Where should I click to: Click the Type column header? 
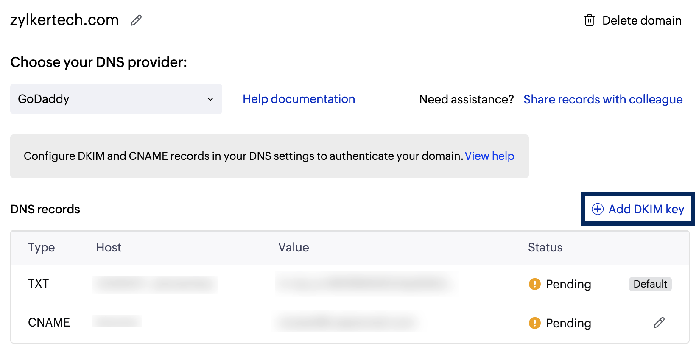(x=41, y=247)
